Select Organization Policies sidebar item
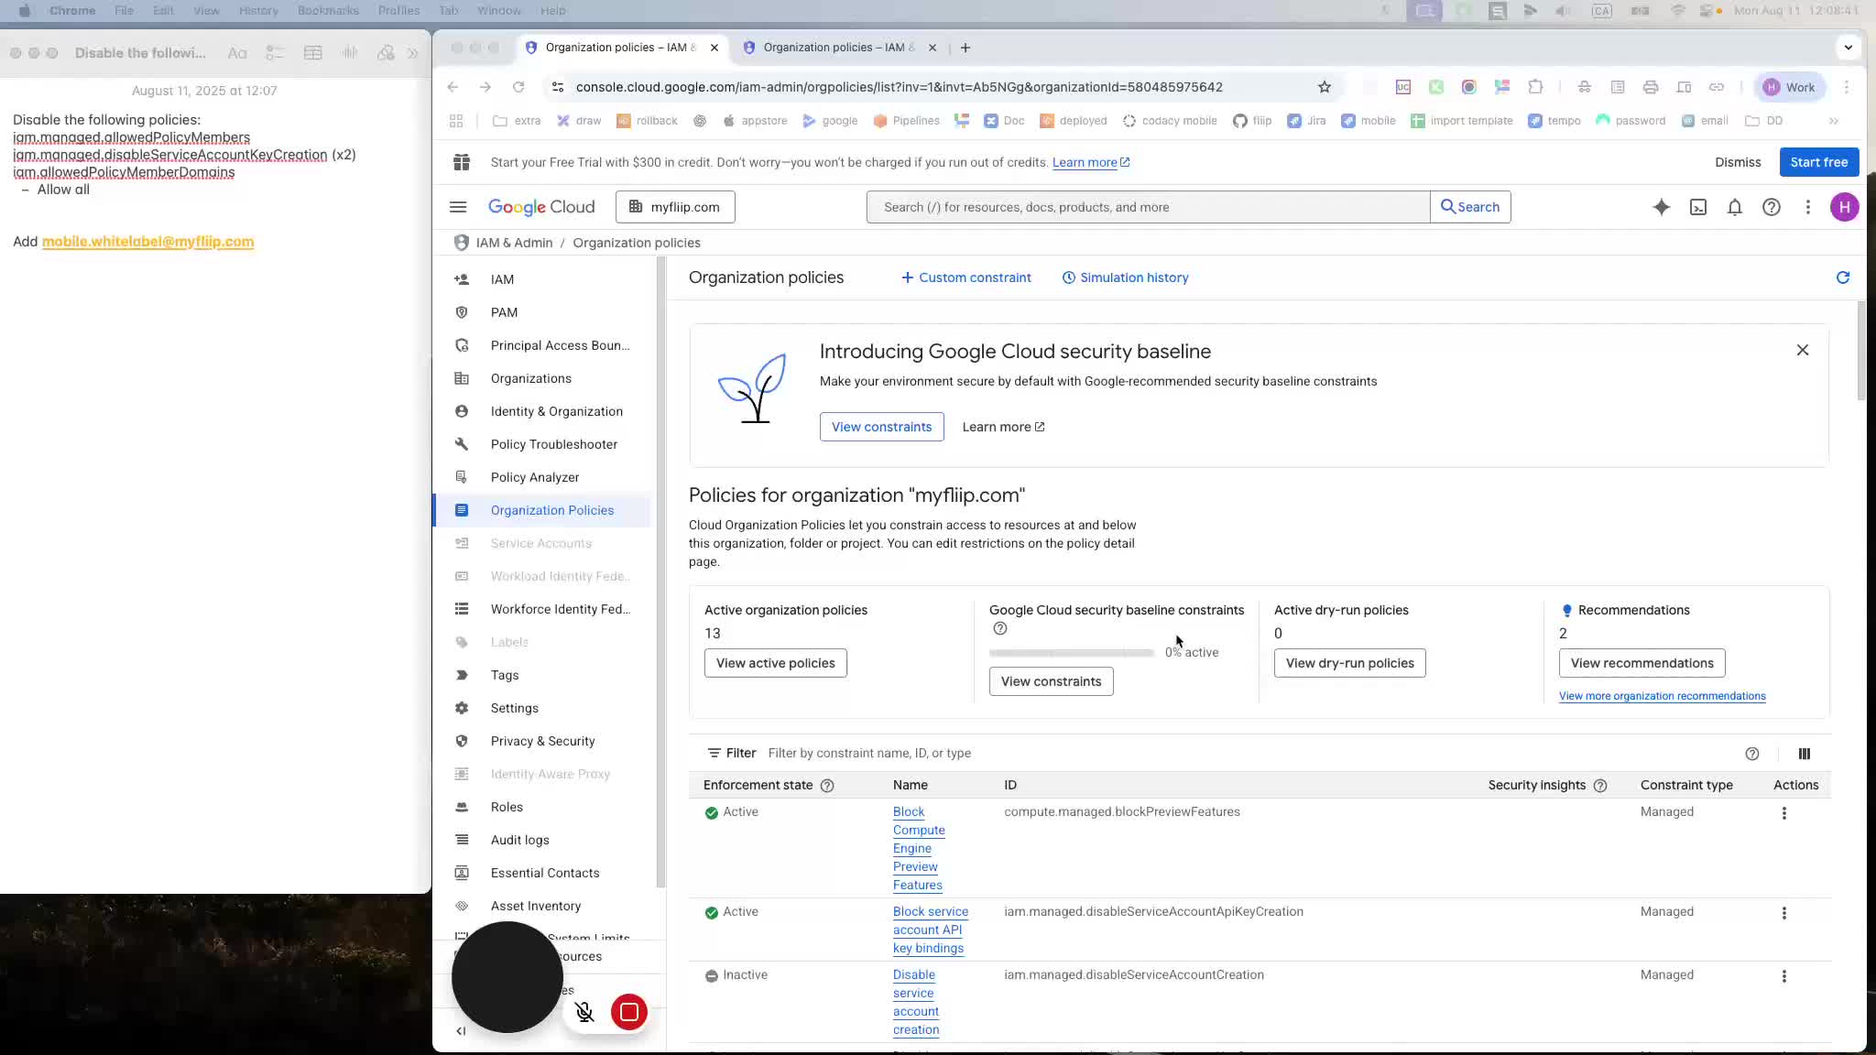The height and width of the screenshot is (1055, 1876). tap(543, 510)
